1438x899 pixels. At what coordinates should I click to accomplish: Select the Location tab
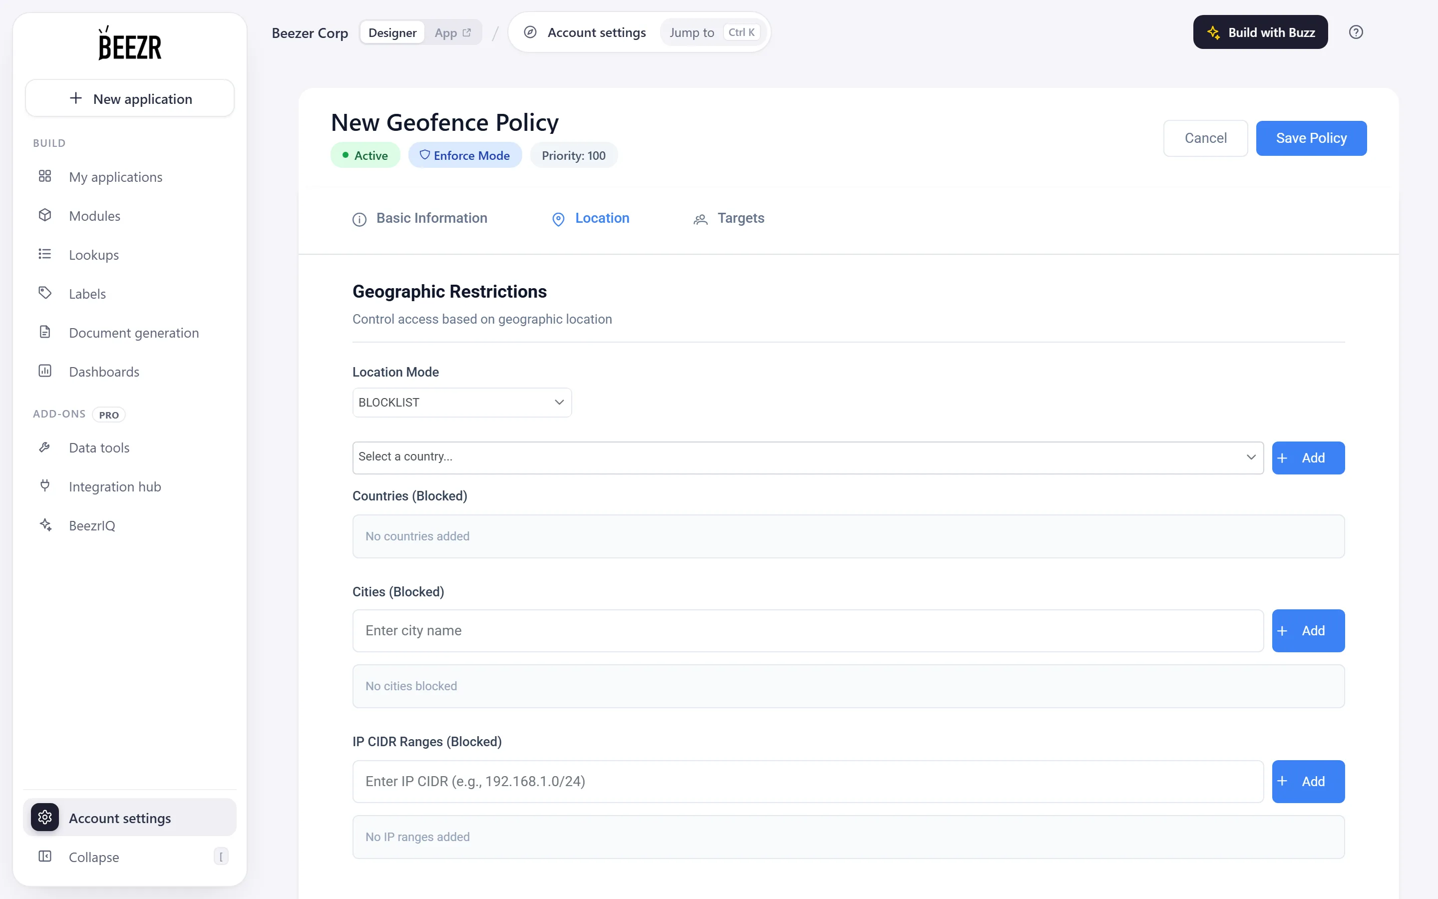pyautogui.click(x=590, y=218)
